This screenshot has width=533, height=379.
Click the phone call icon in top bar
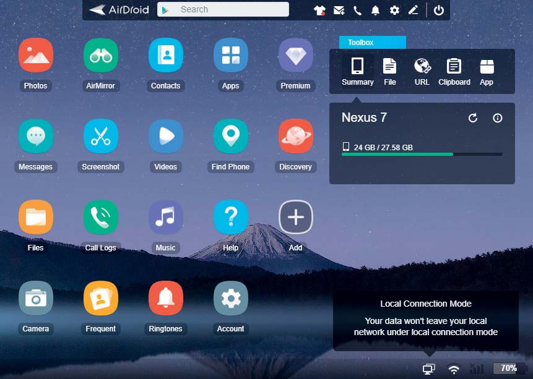click(x=357, y=10)
